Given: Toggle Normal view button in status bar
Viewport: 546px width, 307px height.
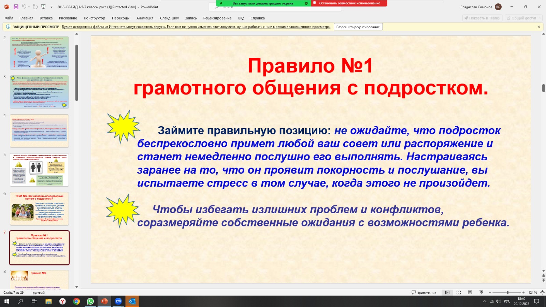Looking at the screenshot, I should point(447,293).
